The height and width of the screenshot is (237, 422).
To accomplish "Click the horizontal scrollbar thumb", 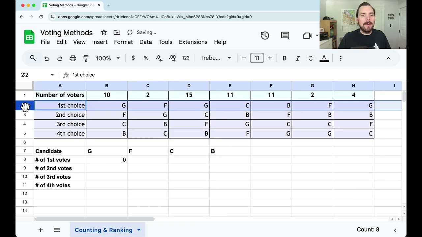I will (95, 219).
